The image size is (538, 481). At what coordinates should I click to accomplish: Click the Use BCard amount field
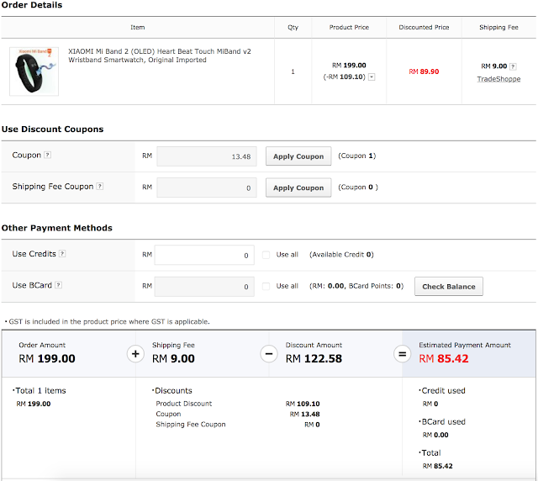pos(204,287)
